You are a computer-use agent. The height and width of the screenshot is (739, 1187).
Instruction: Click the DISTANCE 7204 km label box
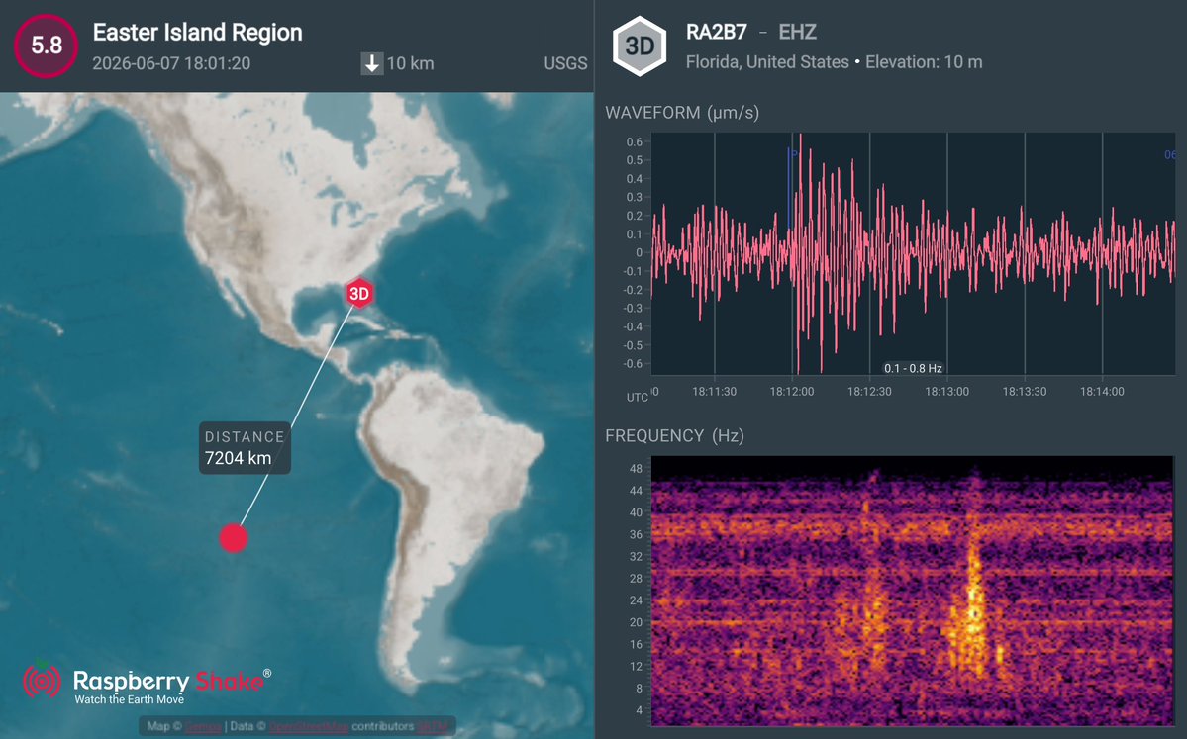[x=245, y=448]
